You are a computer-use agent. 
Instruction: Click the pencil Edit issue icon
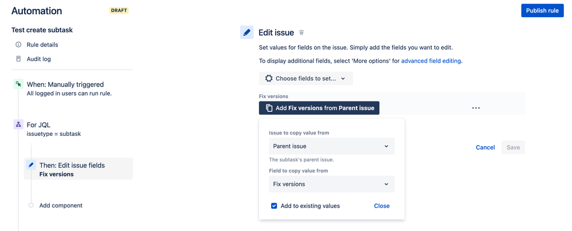point(247,33)
